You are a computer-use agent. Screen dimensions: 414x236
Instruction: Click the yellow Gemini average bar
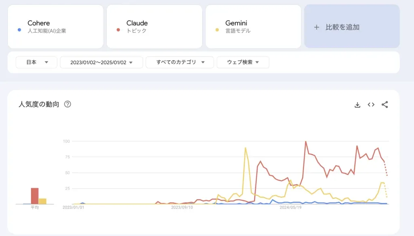tap(42, 201)
